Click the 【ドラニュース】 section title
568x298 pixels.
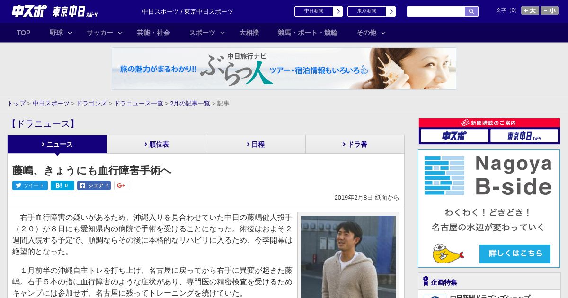tap(43, 124)
